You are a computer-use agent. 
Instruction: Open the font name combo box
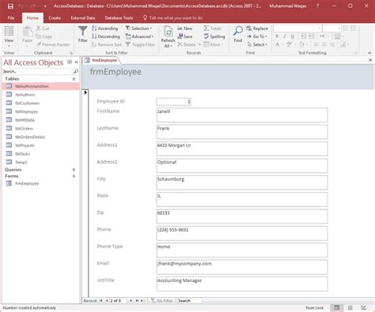click(x=298, y=28)
